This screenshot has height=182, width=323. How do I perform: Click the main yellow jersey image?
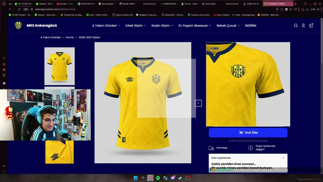tap(143, 103)
